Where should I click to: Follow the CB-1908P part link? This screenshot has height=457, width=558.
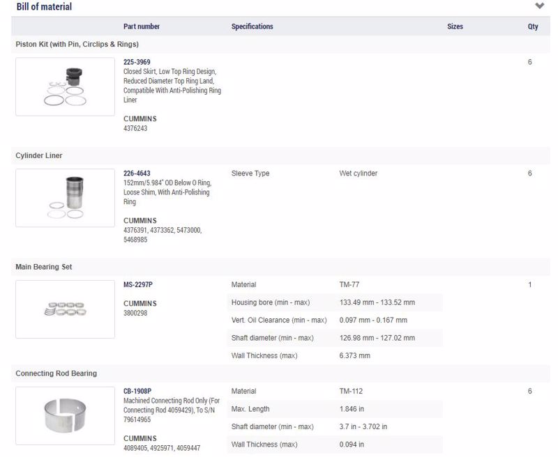(x=137, y=391)
